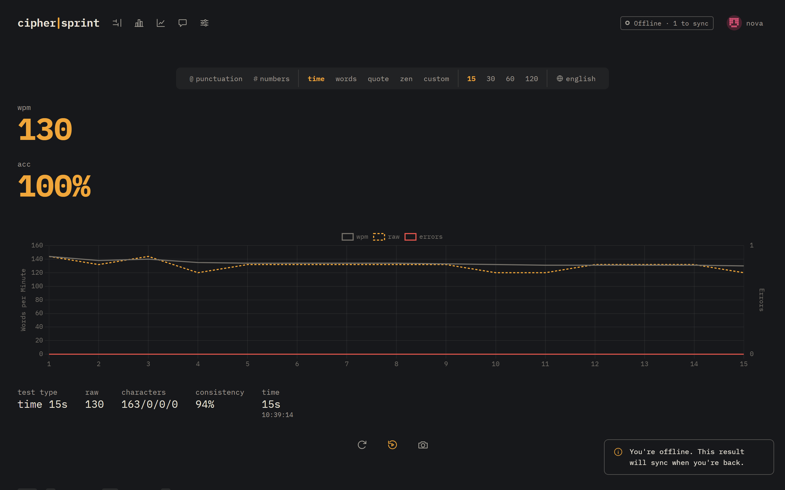
Task: Open the leaderboard bar chart icon
Action: (139, 23)
